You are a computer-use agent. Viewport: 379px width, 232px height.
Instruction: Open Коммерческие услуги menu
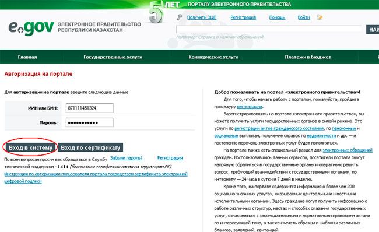(x=213, y=57)
